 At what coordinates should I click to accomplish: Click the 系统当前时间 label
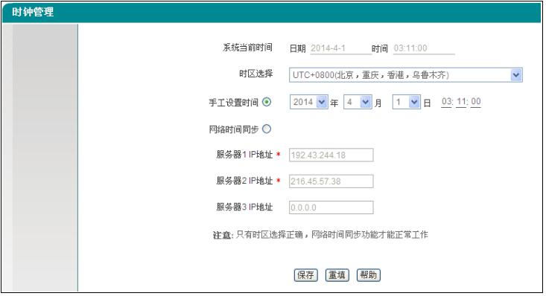click(x=247, y=48)
